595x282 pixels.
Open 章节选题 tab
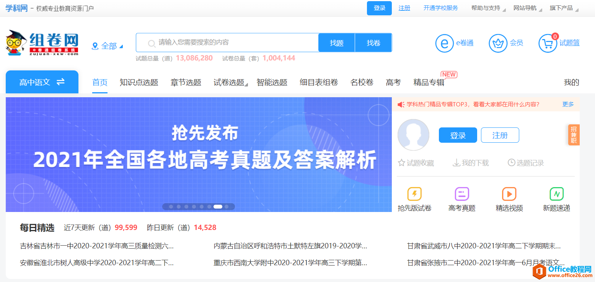coord(186,82)
